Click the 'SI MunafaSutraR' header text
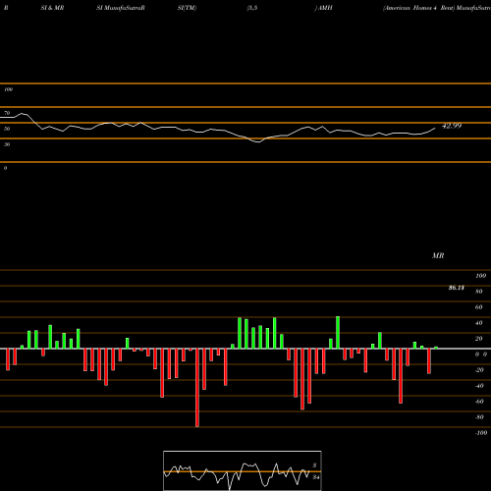The height and width of the screenshot is (491, 491). point(121,8)
